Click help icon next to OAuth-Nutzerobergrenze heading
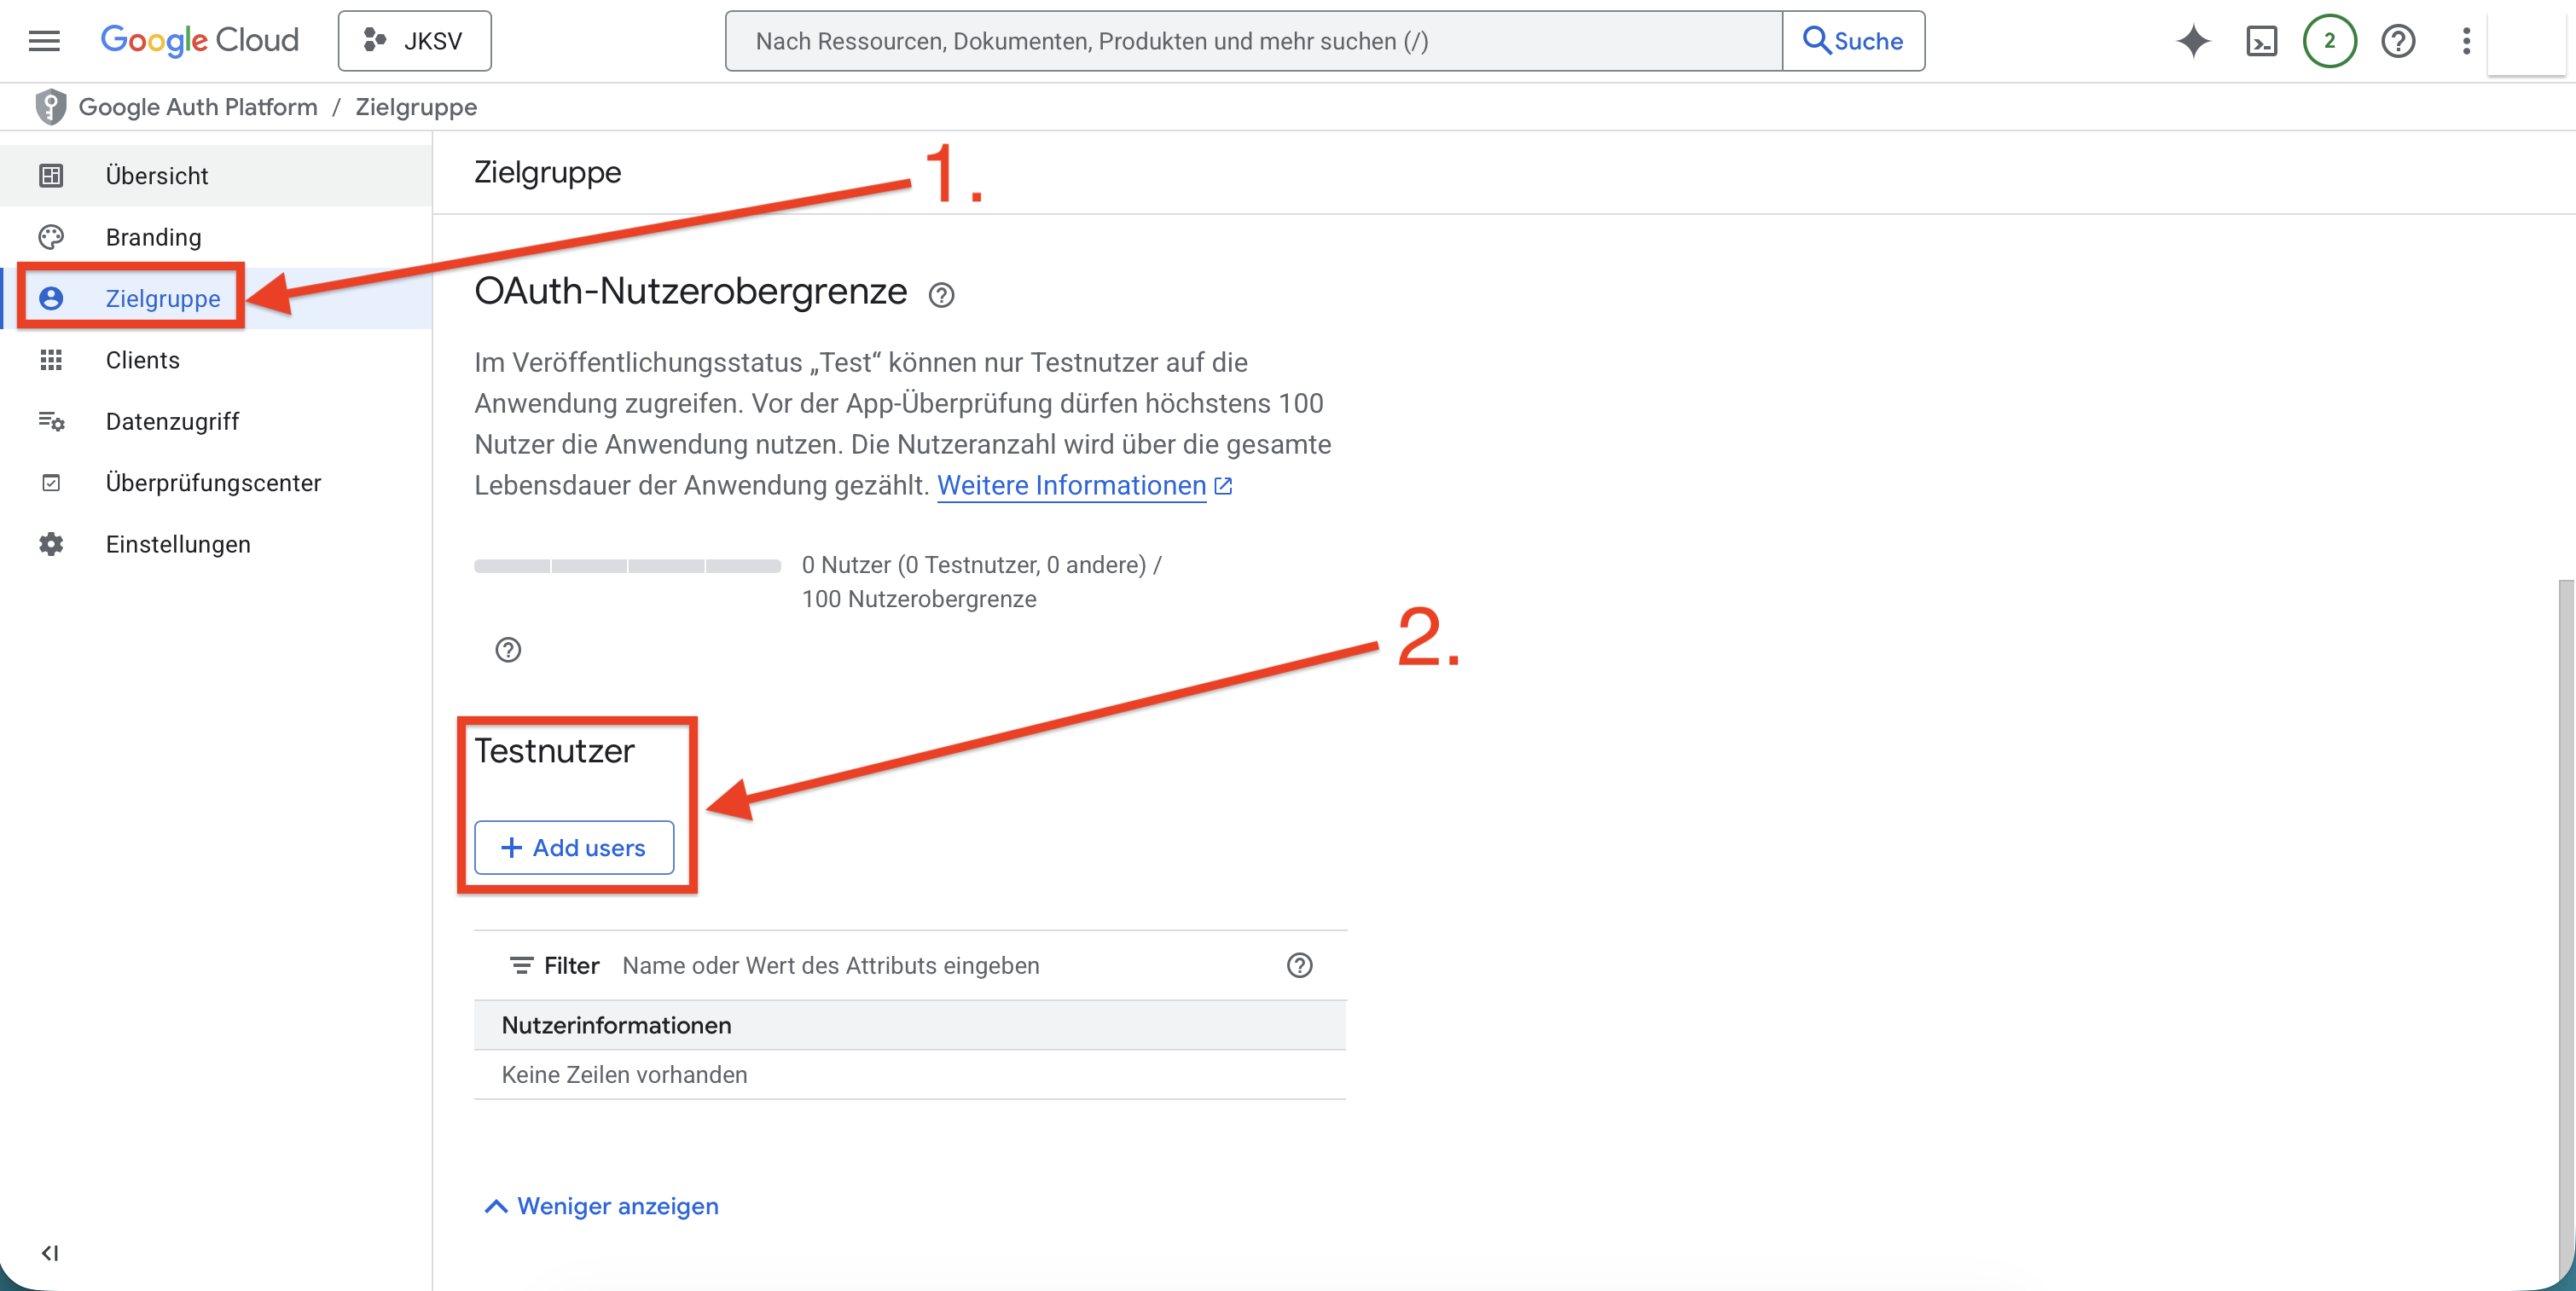2576x1291 pixels. (x=941, y=295)
